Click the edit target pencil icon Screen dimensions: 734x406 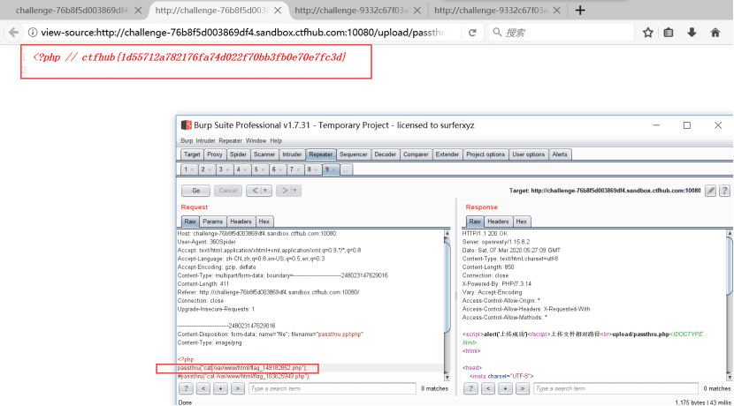pyautogui.click(x=709, y=191)
